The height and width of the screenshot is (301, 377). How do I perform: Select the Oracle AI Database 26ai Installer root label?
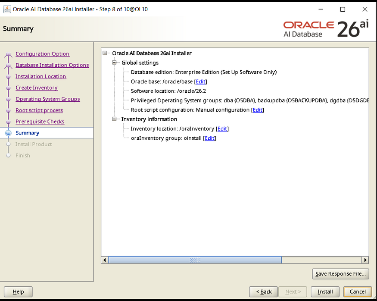pos(152,53)
